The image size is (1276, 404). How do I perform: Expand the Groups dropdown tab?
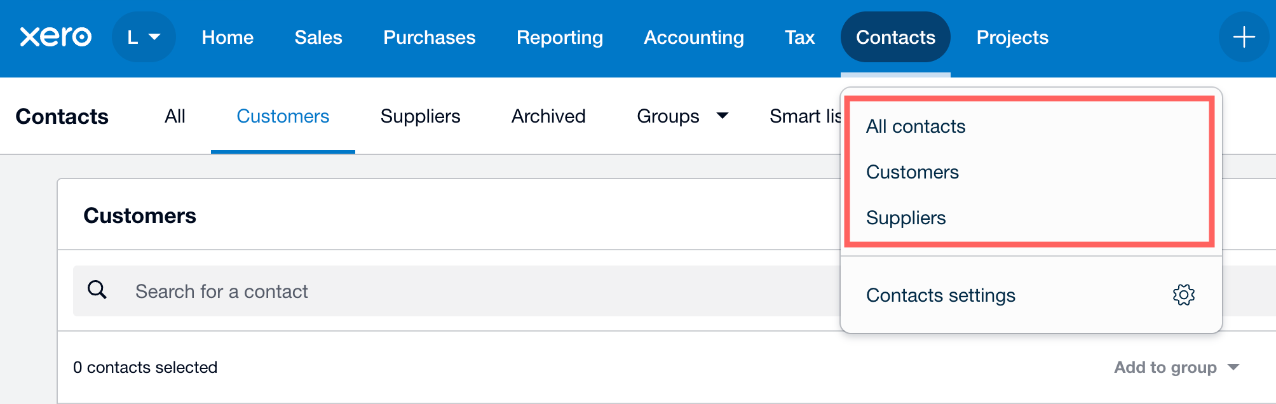point(682,116)
